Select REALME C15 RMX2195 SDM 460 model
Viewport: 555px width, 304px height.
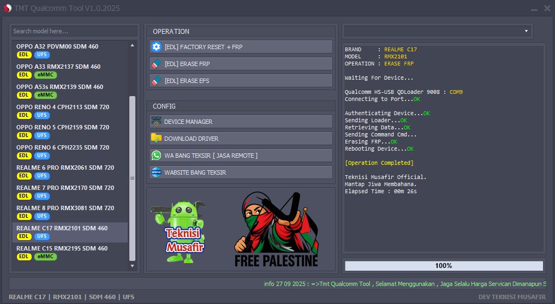[x=70, y=252]
